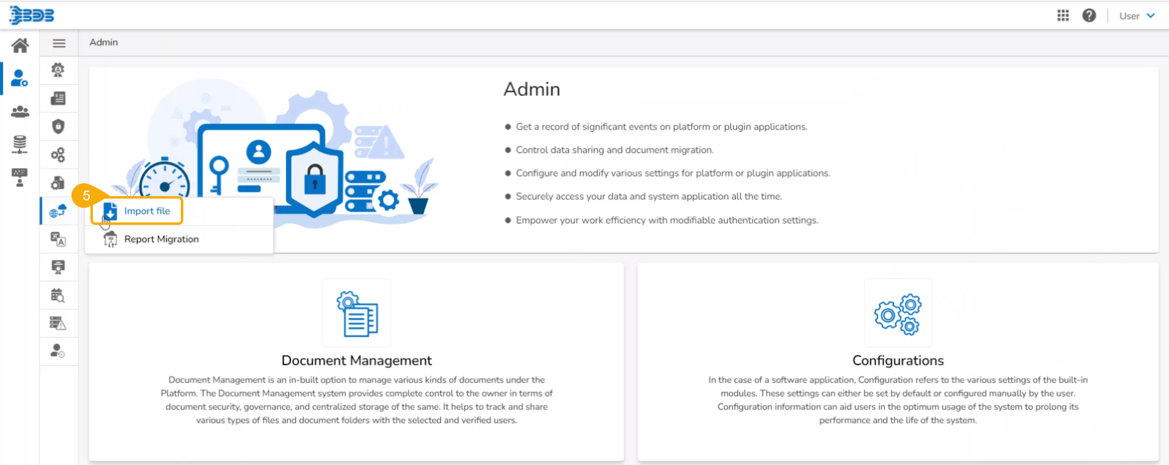The width and height of the screenshot is (1169, 465).
Task: Click bullet text 'Control data sharing and document migration.'
Action: [615, 150]
